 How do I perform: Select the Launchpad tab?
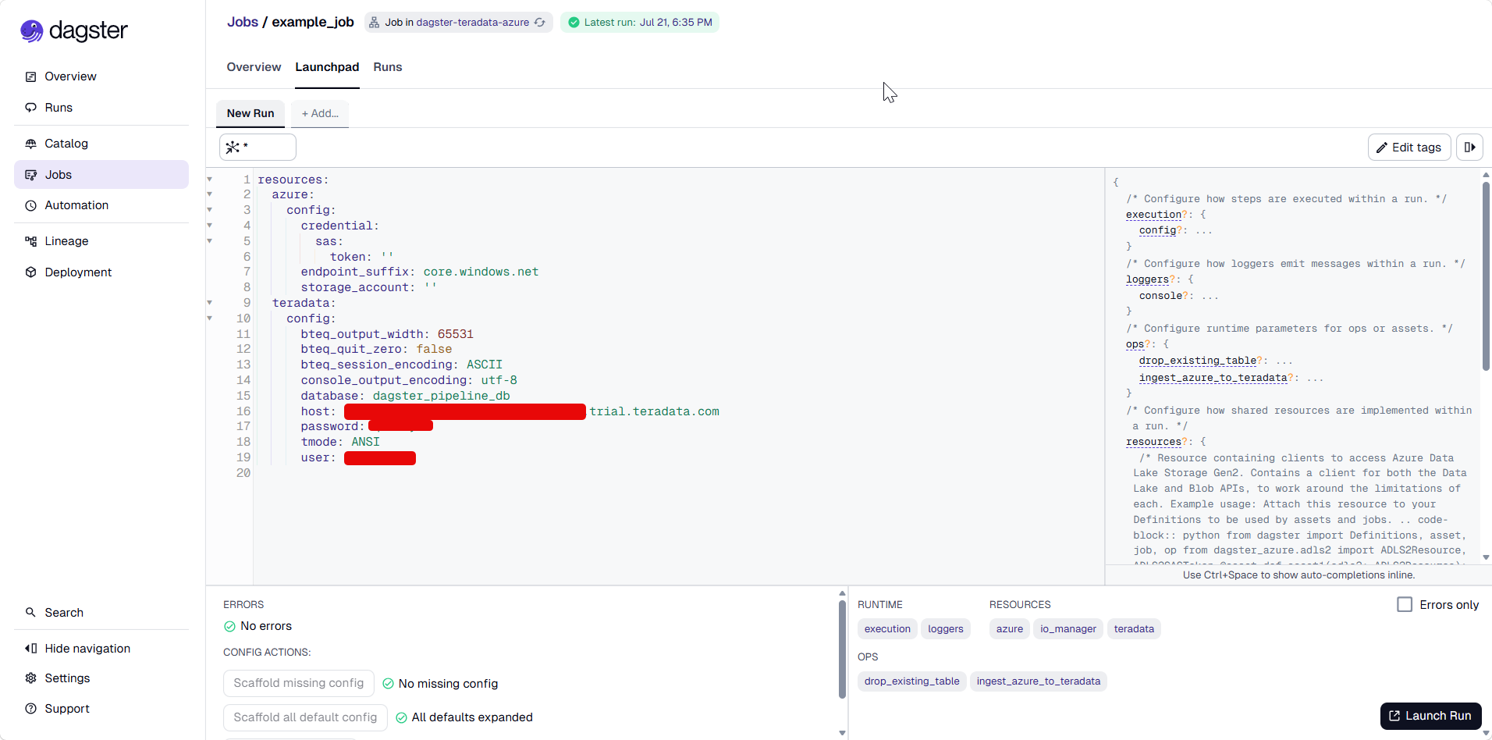pyautogui.click(x=327, y=67)
